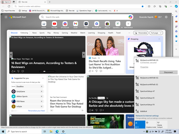Select the Sports feed tab
This screenshot has height=134, width=179.
click(x=42, y=33)
